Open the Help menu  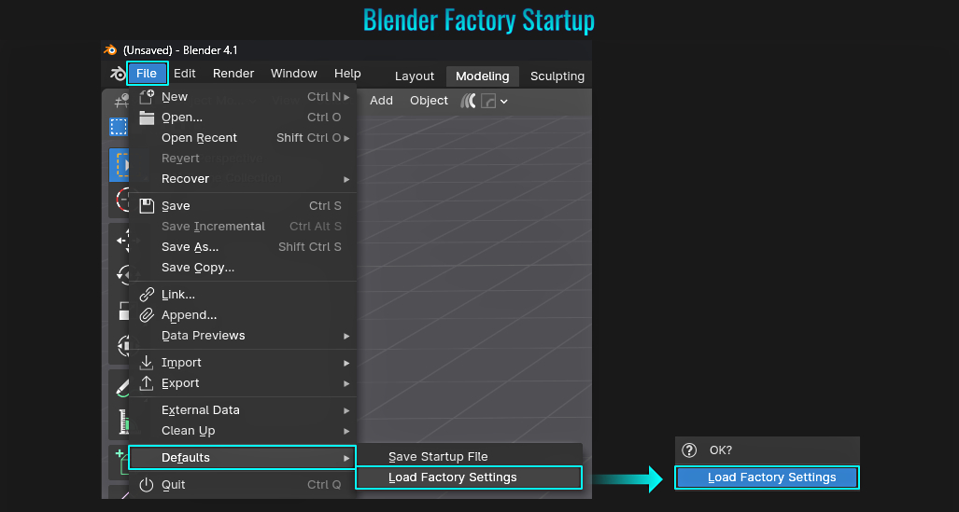coord(347,74)
